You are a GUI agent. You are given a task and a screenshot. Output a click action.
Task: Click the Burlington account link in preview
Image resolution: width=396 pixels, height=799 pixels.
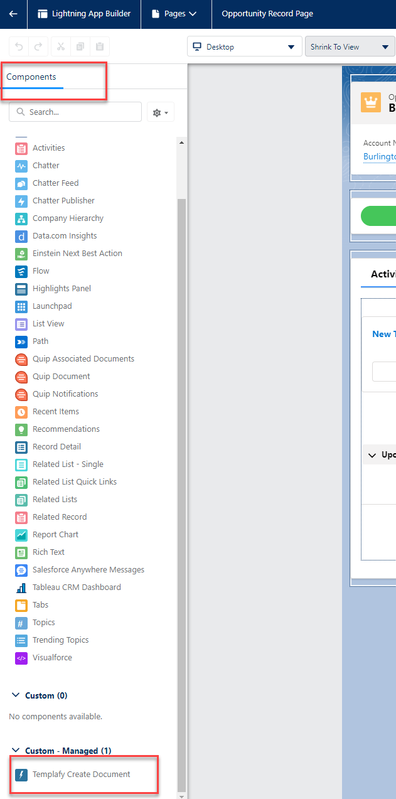point(379,156)
